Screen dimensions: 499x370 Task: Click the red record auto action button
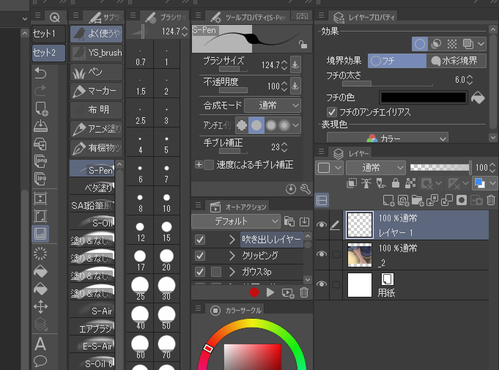254,292
